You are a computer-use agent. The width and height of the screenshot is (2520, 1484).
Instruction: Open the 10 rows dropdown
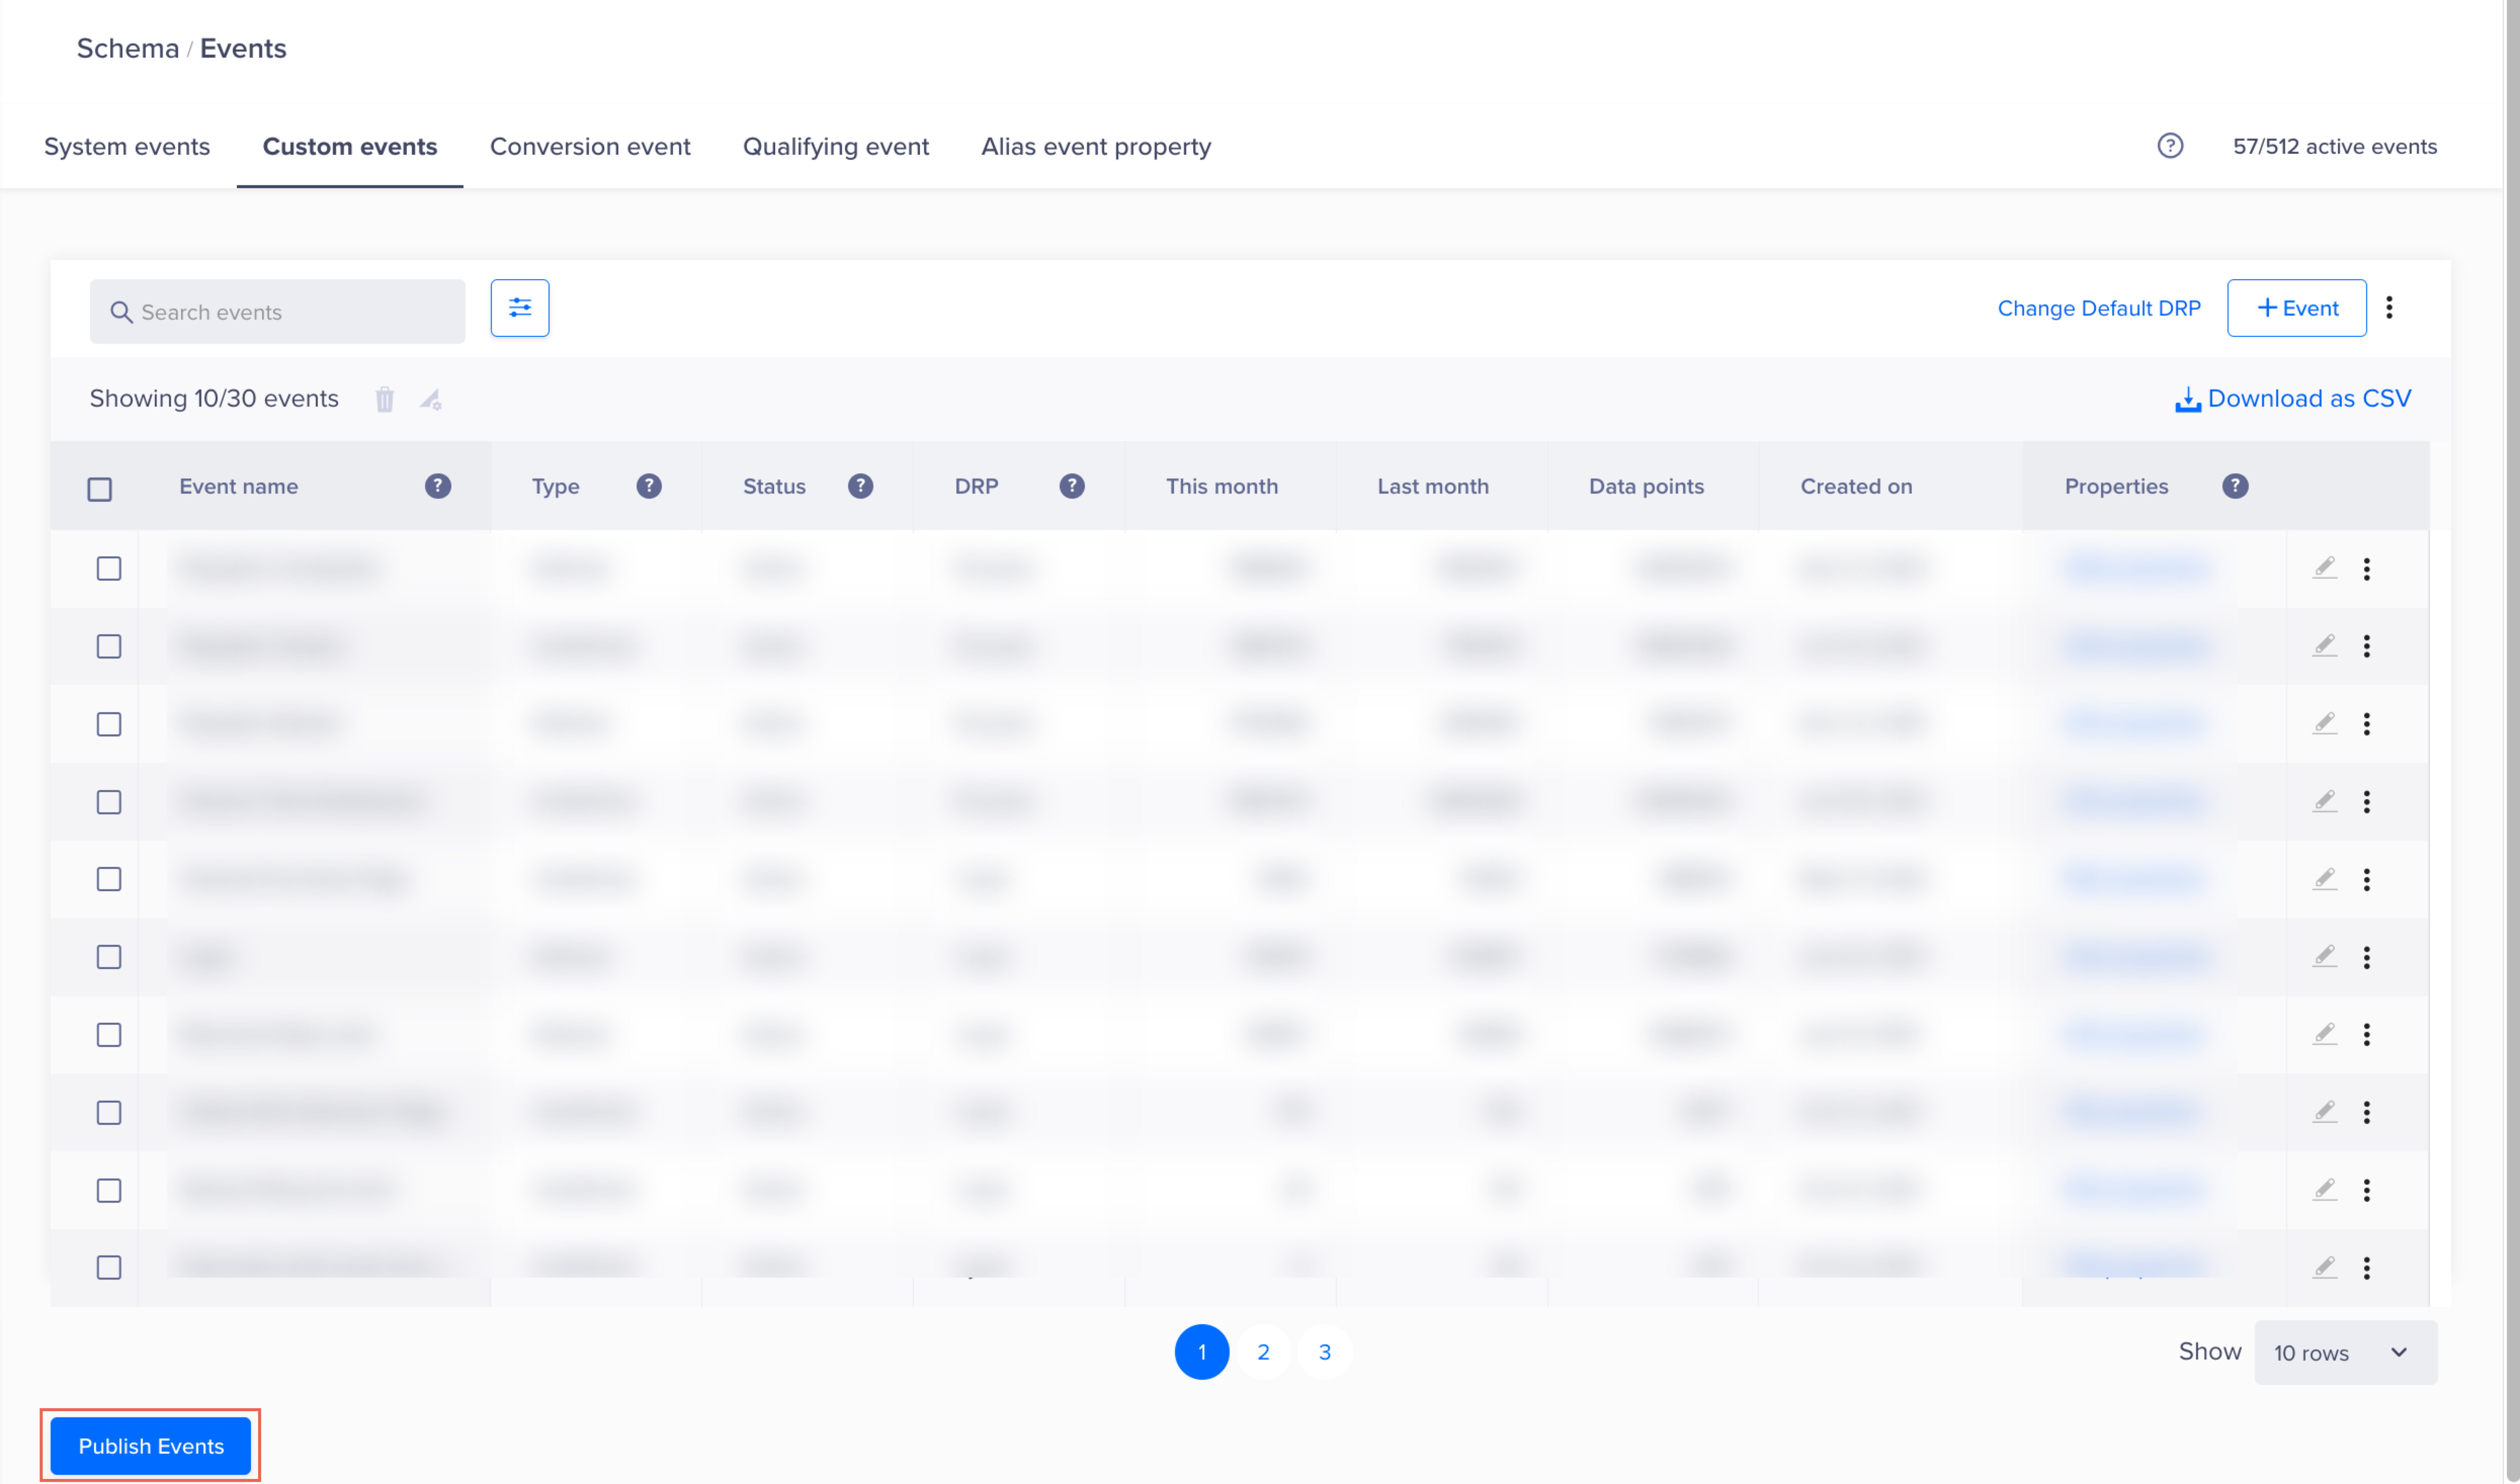coord(2344,1352)
